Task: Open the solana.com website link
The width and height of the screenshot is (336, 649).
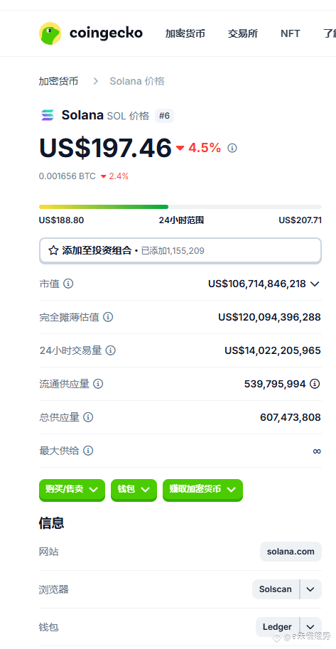Action: pos(291,552)
